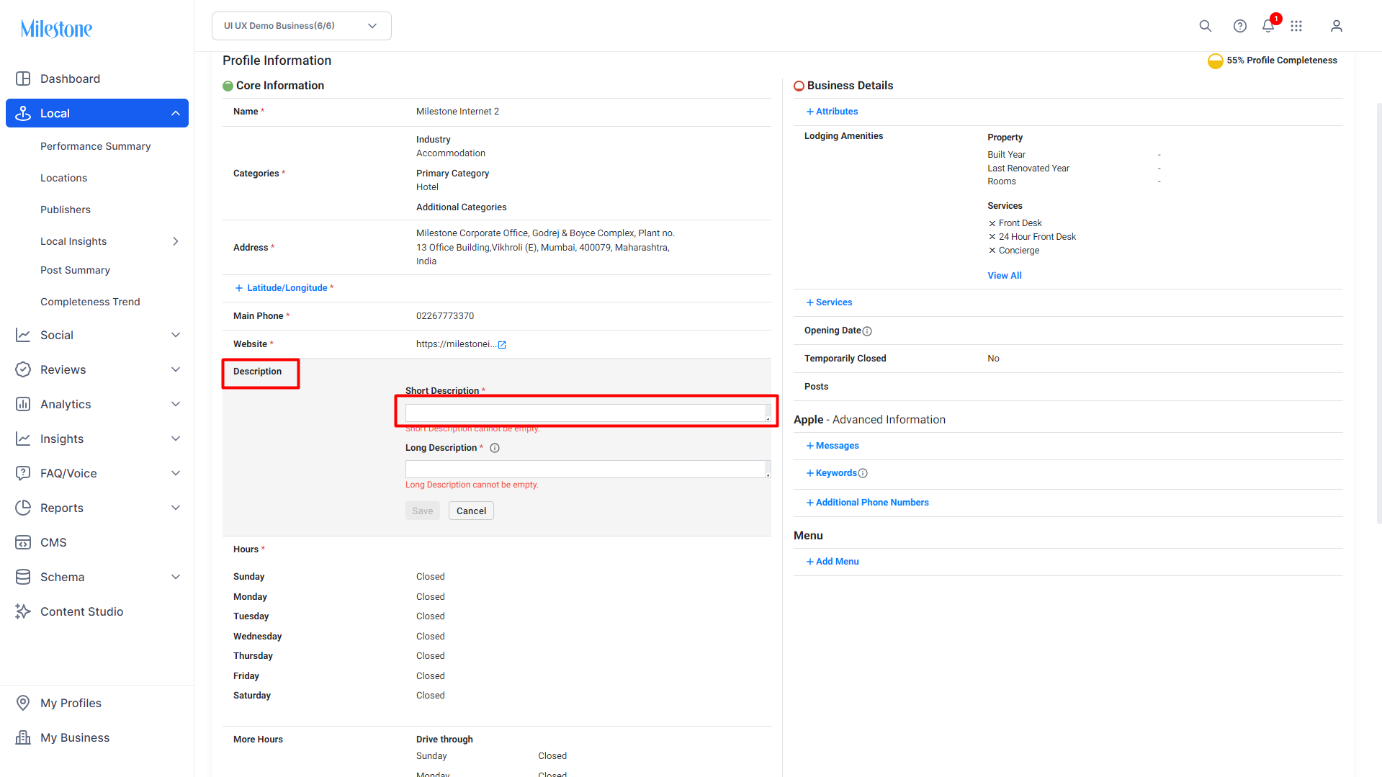Click the profile completeness indicator icon
The height and width of the screenshot is (777, 1382).
coord(1215,60)
